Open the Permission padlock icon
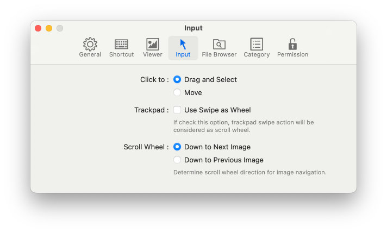387x233 pixels. click(292, 44)
